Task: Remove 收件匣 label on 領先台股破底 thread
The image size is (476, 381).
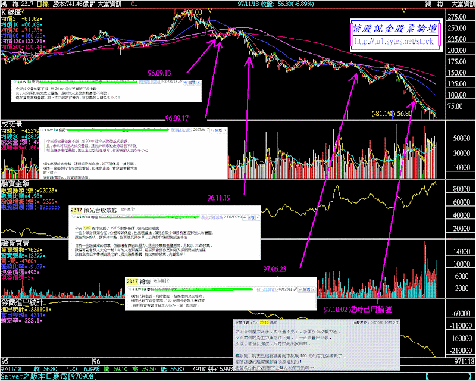Action: (x=134, y=210)
